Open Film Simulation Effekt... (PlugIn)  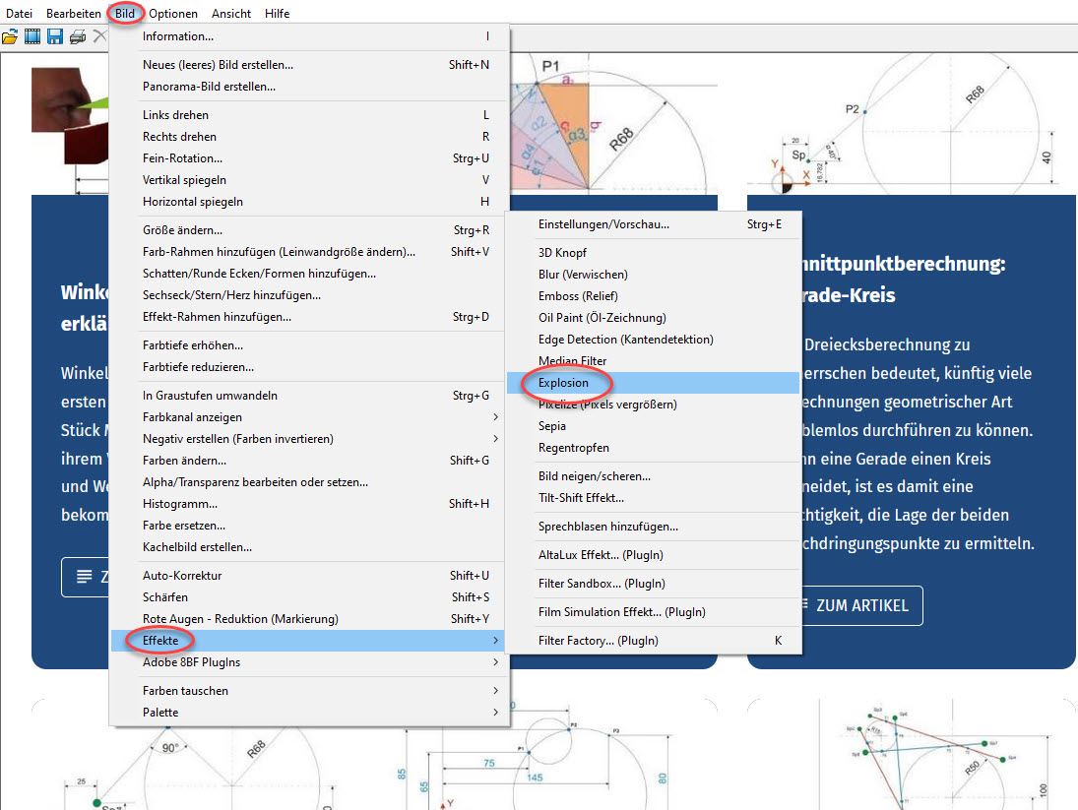click(x=653, y=611)
